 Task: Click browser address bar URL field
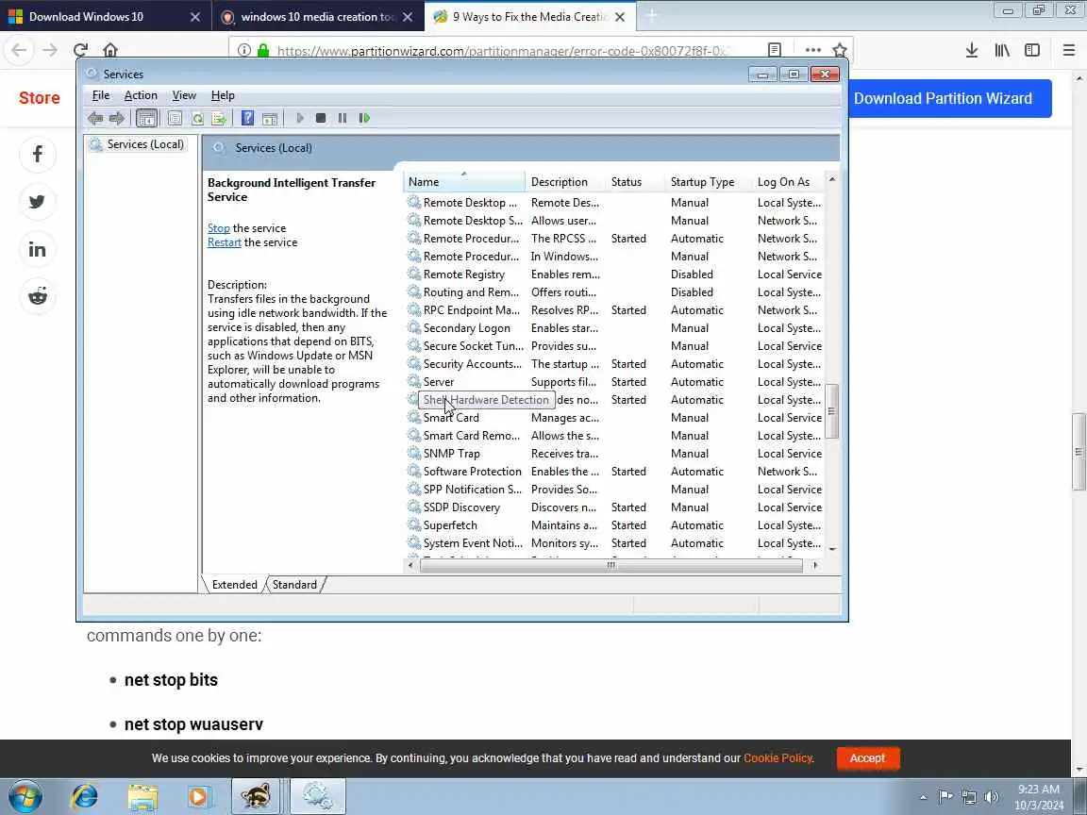[503, 50]
